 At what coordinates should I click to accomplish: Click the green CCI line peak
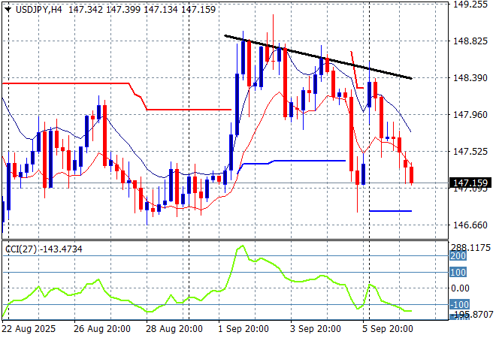pyautogui.click(x=242, y=246)
